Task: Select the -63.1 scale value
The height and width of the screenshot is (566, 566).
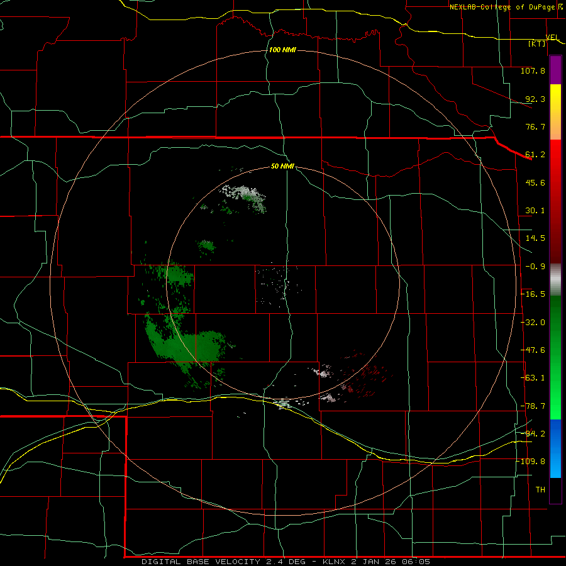Action: tap(533, 378)
